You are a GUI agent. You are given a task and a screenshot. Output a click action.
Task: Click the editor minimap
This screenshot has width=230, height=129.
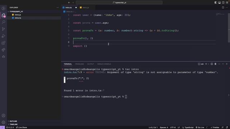click(x=220, y=14)
